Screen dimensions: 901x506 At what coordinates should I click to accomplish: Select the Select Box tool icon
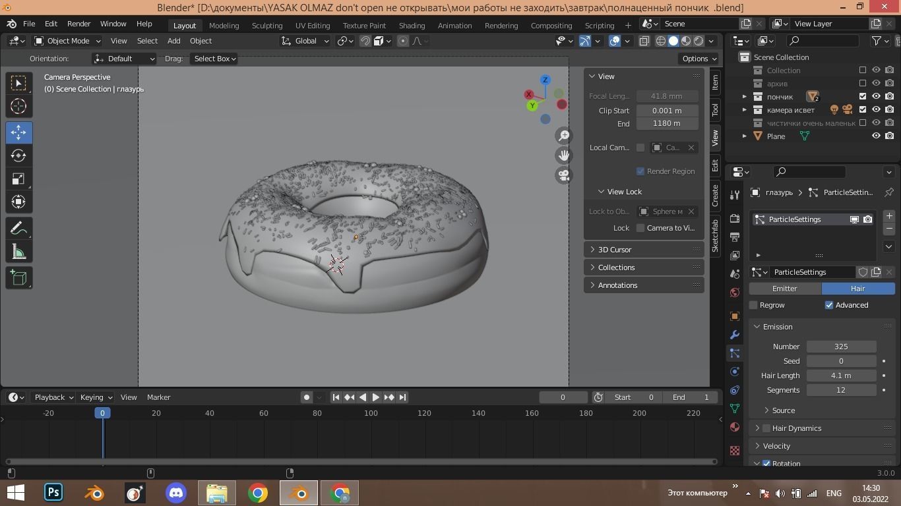pyautogui.click(x=18, y=83)
